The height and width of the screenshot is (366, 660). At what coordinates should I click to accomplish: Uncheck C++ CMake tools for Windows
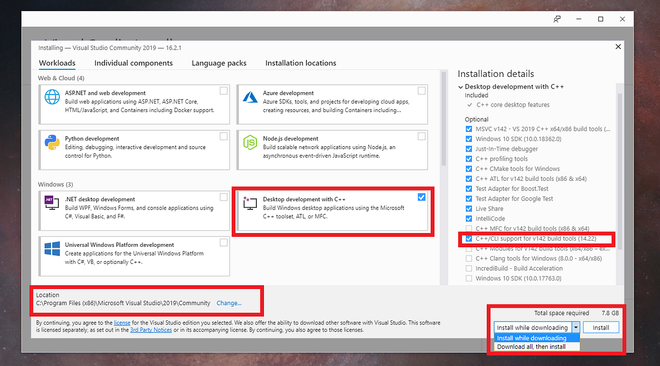tap(469, 169)
